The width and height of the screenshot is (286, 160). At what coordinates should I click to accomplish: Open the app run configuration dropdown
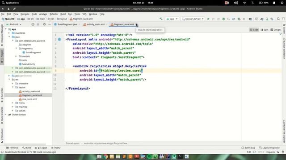pos(172,19)
